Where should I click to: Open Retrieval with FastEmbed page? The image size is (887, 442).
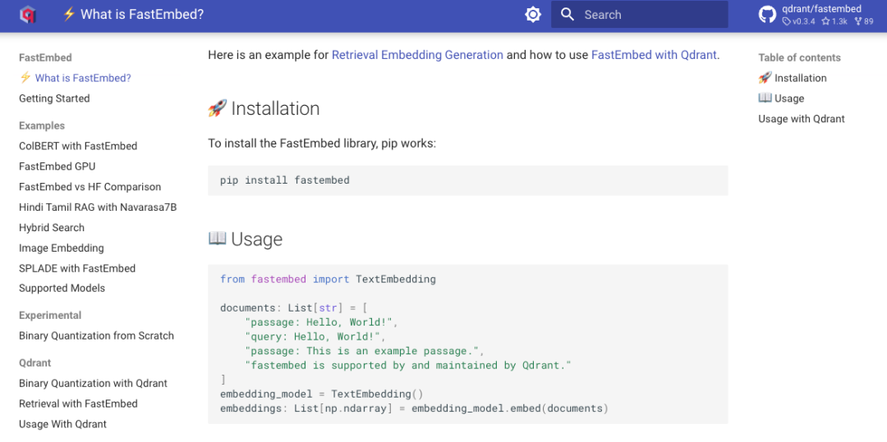tap(79, 403)
